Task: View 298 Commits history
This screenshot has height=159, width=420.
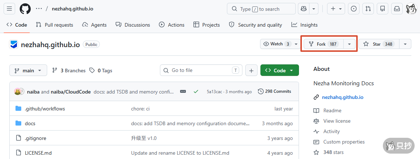Action: 274,91
